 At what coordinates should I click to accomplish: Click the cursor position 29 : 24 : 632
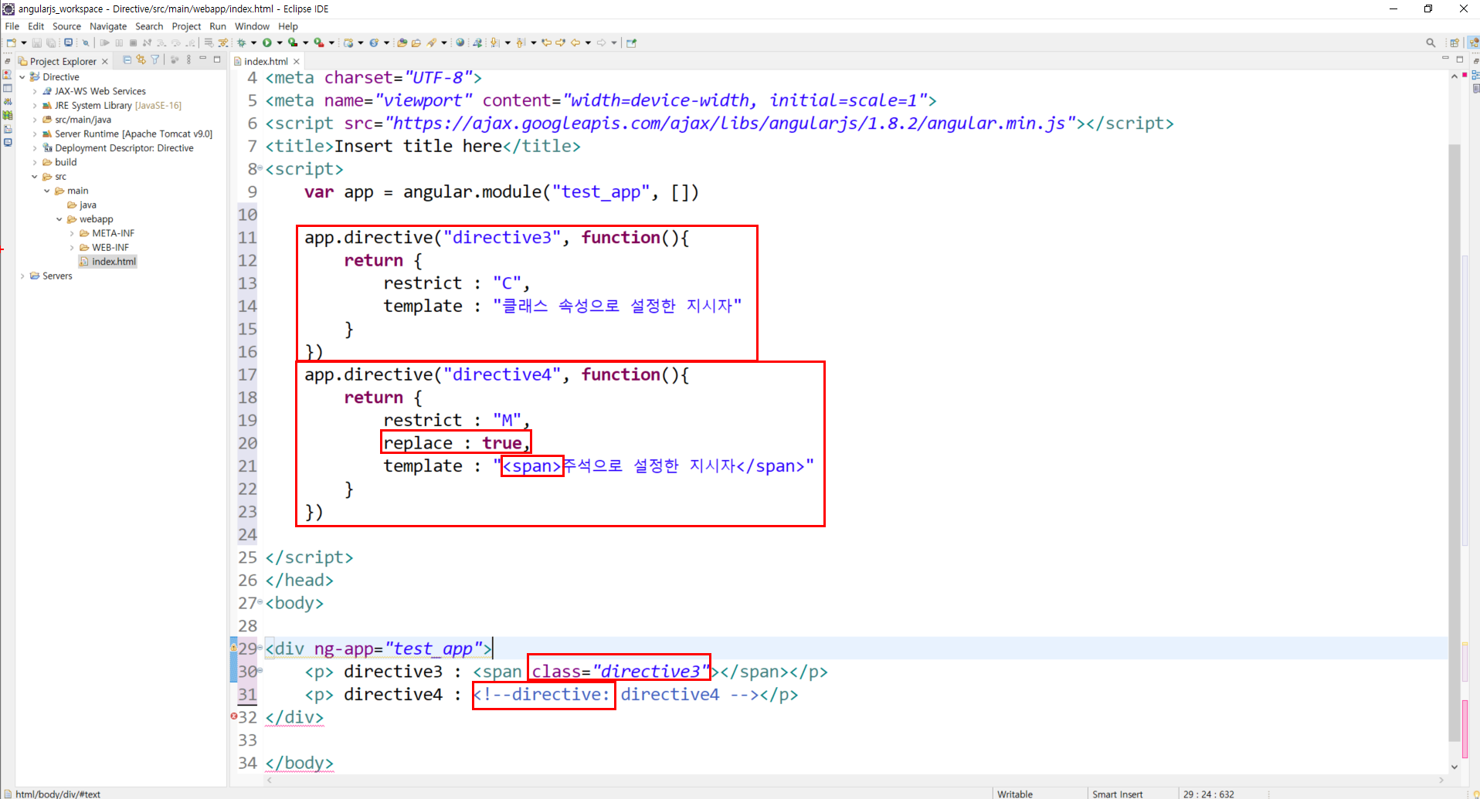[1208, 794]
